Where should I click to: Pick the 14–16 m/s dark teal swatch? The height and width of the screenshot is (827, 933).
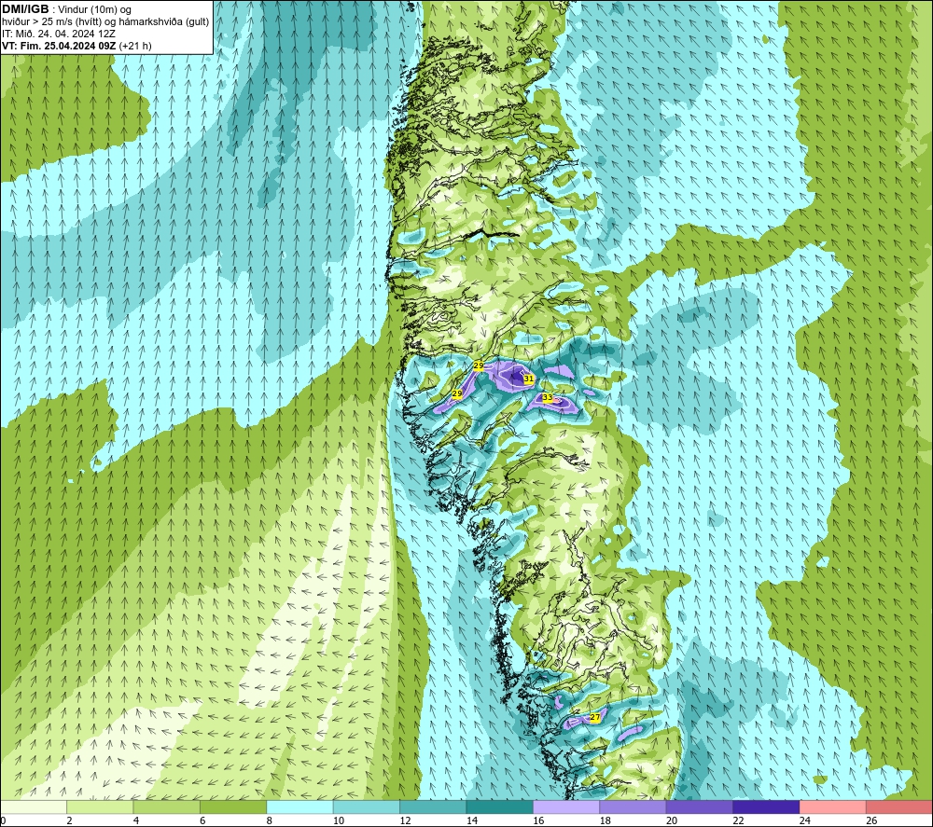pyautogui.click(x=500, y=806)
